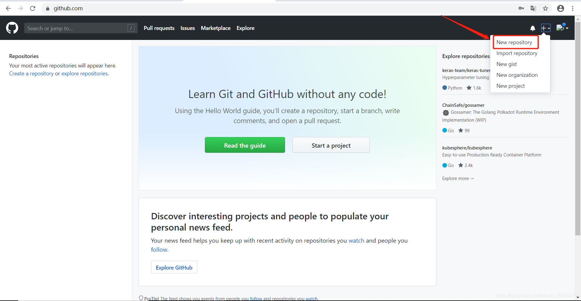Click the blue Python language color dot
The height and width of the screenshot is (301, 581).
click(x=445, y=88)
